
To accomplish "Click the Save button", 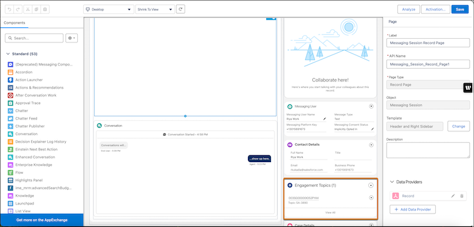I will coord(460,9).
